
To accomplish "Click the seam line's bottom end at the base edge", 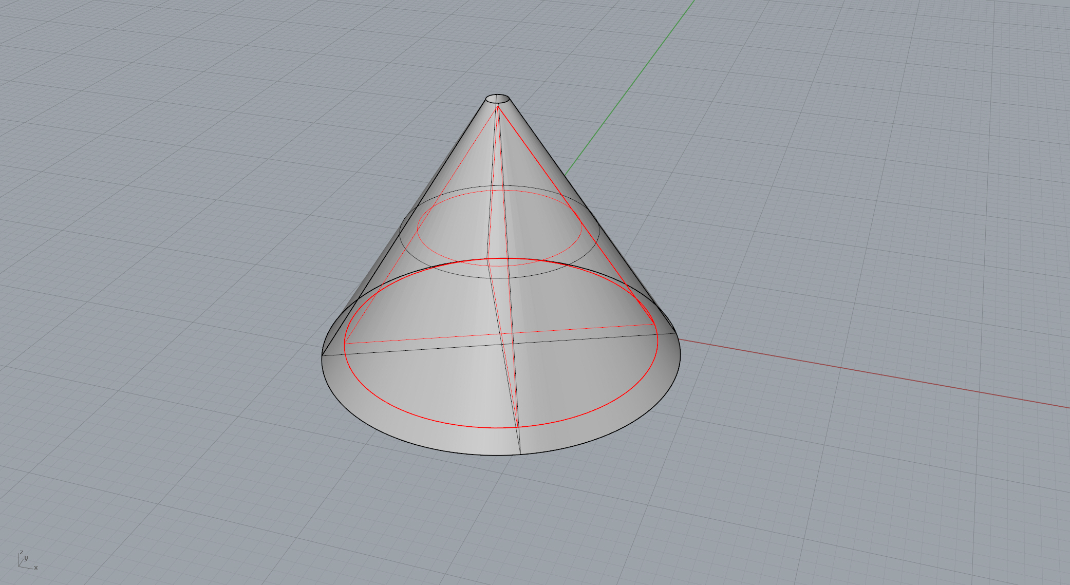I will 520,454.
